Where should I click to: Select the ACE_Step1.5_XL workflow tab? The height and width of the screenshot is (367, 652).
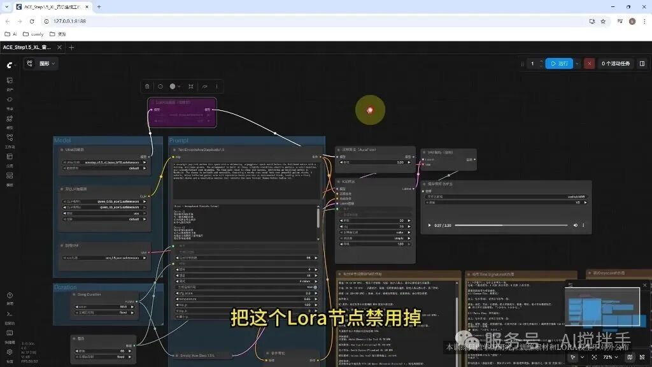click(27, 47)
